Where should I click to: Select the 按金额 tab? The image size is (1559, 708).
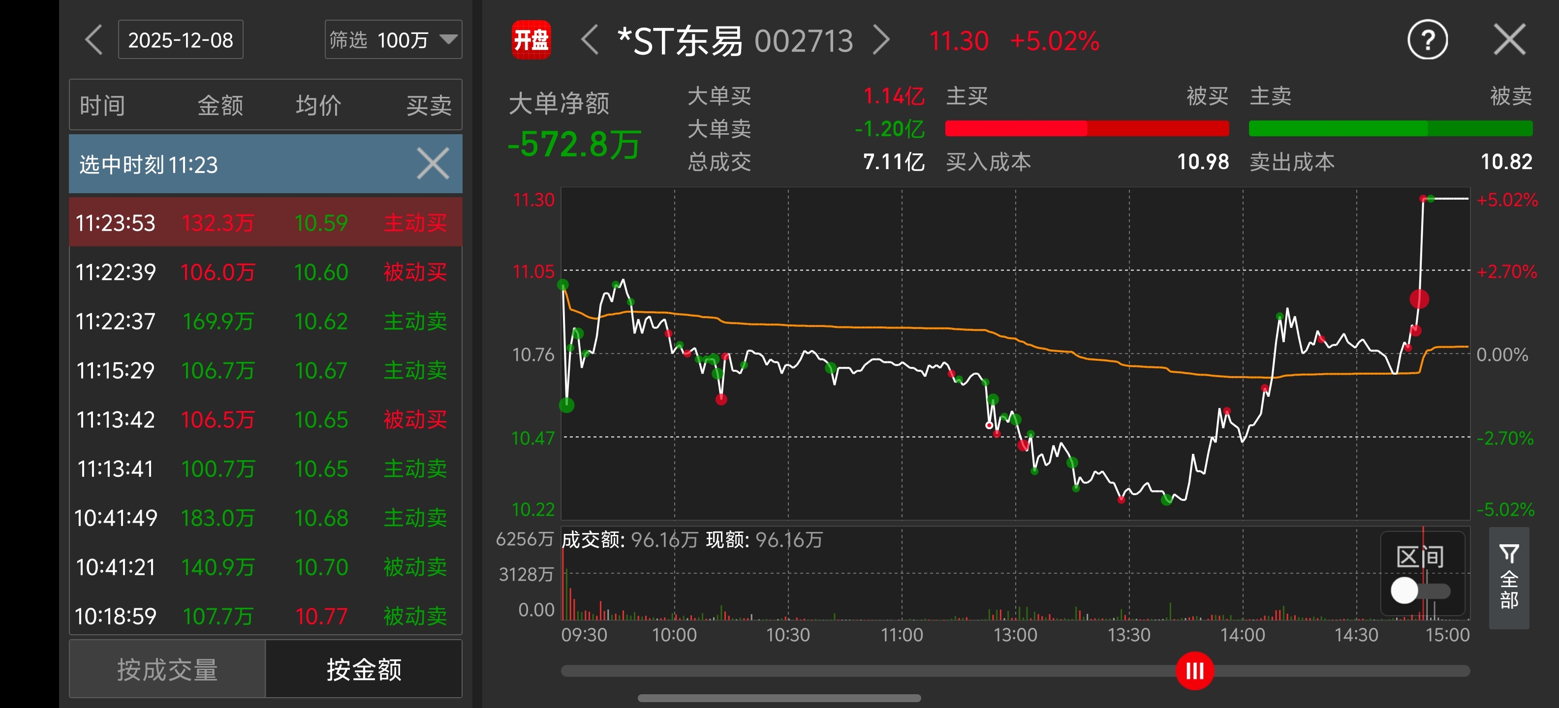(x=364, y=669)
